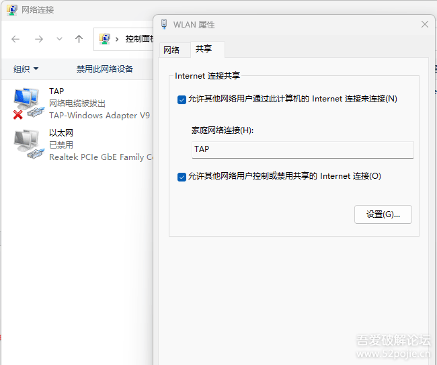Open the 组织 dropdown menu
The height and width of the screenshot is (365, 437).
(26, 69)
